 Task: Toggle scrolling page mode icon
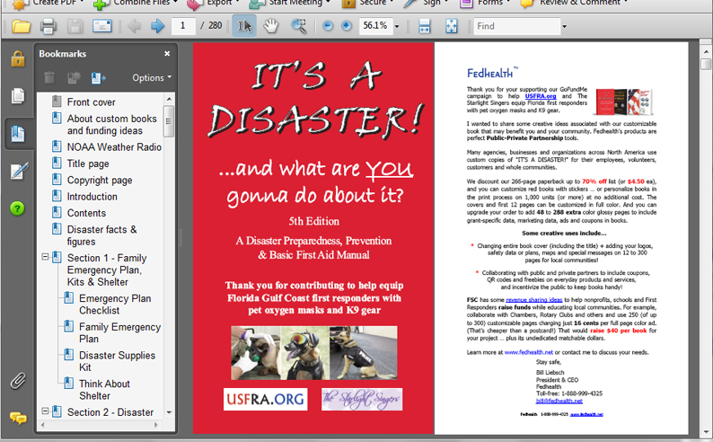[x=424, y=26]
